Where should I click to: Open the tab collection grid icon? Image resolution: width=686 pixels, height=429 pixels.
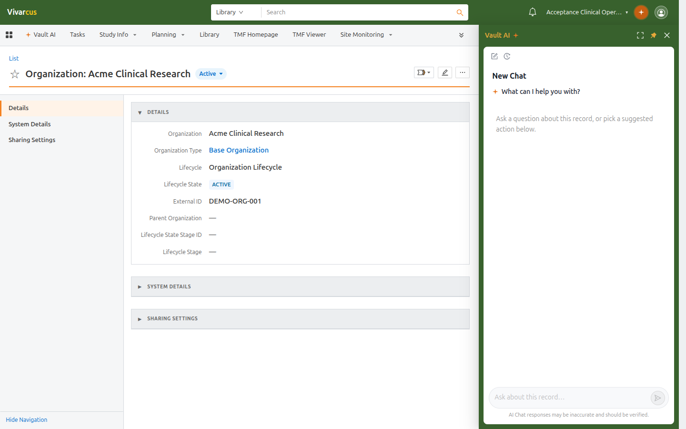9,35
